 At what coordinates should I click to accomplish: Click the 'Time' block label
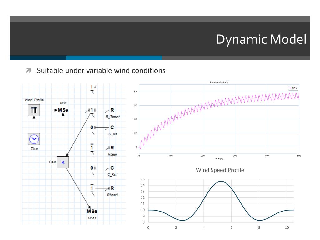(x=34, y=148)
